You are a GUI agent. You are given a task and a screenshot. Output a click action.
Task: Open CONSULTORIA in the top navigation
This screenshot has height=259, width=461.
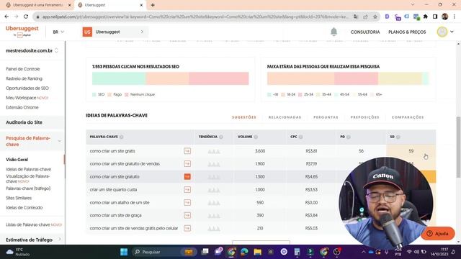pyautogui.click(x=365, y=32)
